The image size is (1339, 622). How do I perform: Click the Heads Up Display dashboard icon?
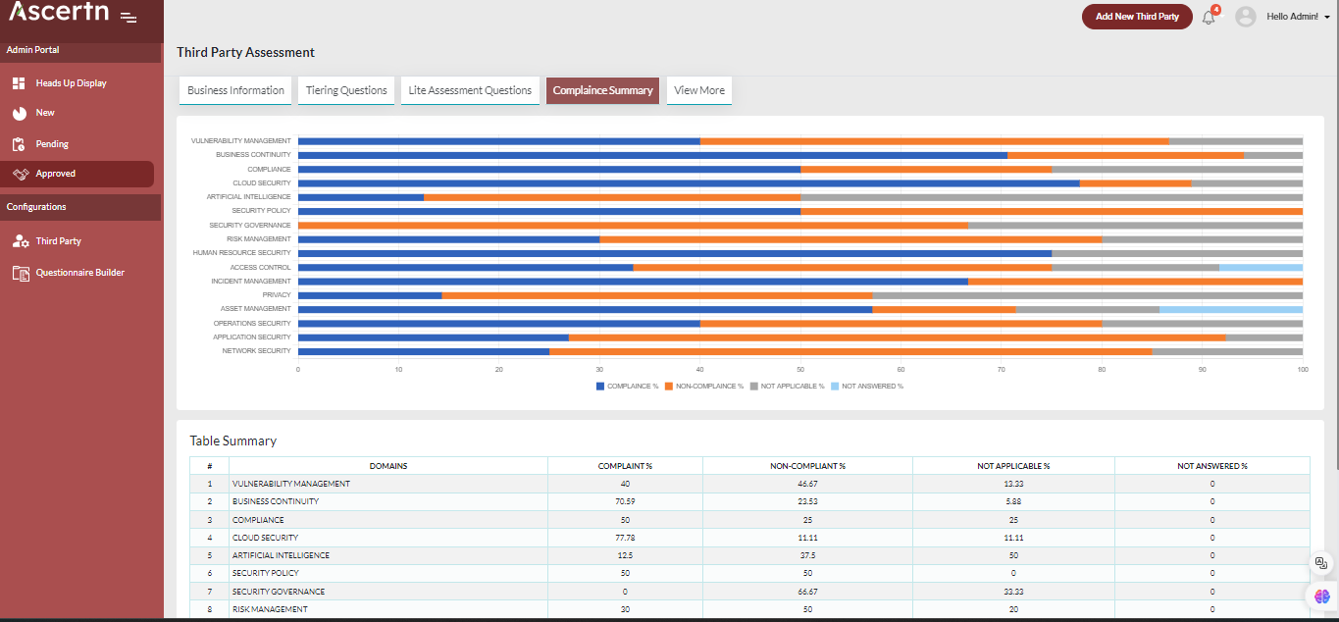pyautogui.click(x=19, y=83)
